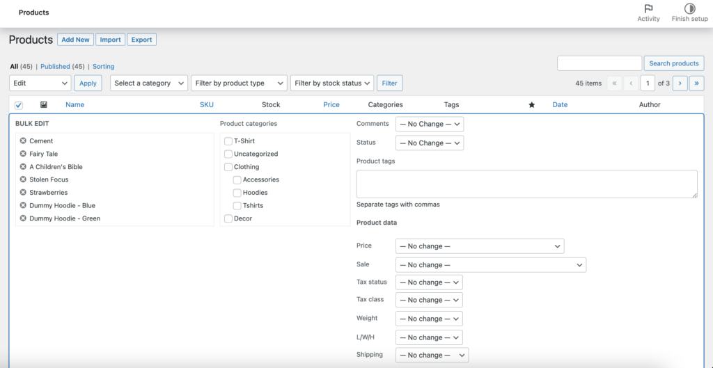713x368 pixels.
Task: Click the Categories column header text
Action: click(386, 104)
